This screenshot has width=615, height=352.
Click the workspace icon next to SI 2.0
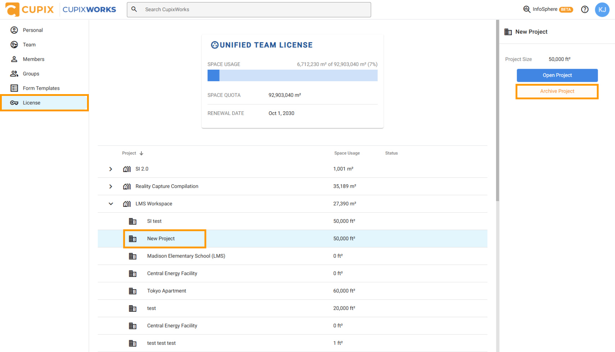tap(127, 169)
